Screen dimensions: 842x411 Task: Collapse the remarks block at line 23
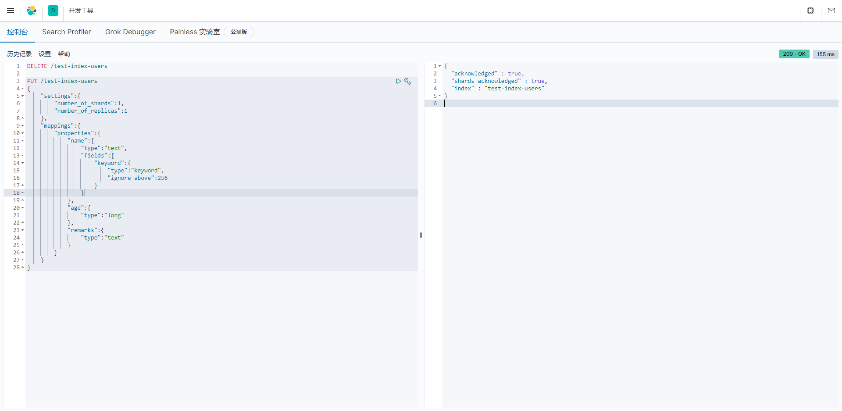click(x=23, y=230)
